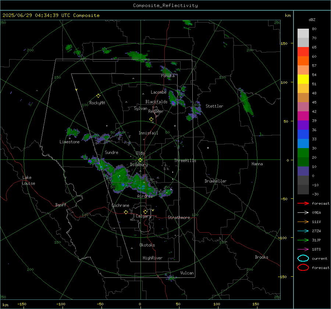Click the yellow diamond marker below RedDeer
The height and width of the screenshot is (309, 331).
[151, 119]
